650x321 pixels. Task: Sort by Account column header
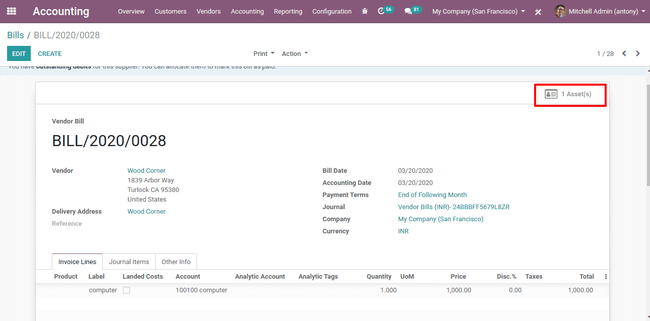click(x=188, y=277)
